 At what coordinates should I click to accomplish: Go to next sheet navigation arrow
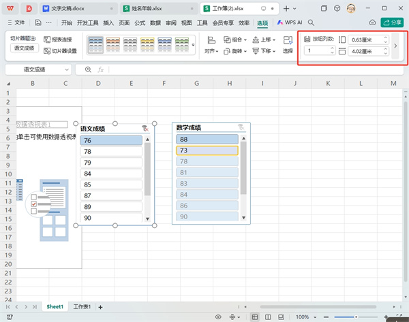click(x=26, y=307)
